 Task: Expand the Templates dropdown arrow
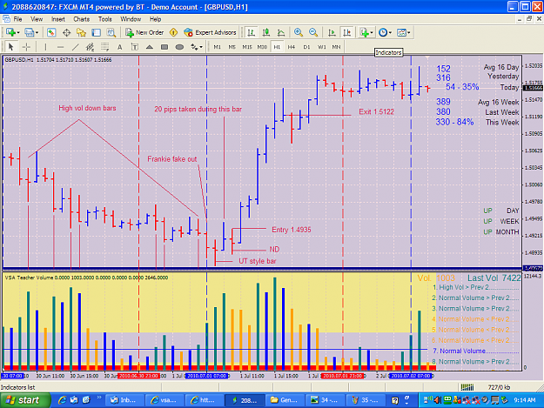click(409, 33)
